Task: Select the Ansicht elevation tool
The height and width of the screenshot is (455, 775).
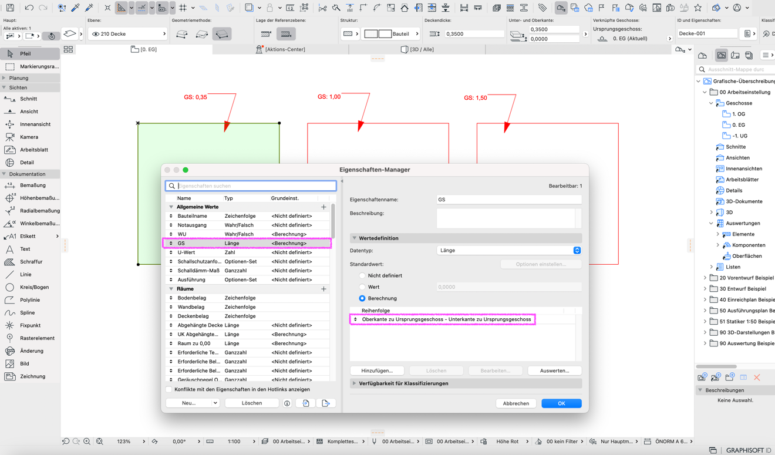Action: (30, 112)
